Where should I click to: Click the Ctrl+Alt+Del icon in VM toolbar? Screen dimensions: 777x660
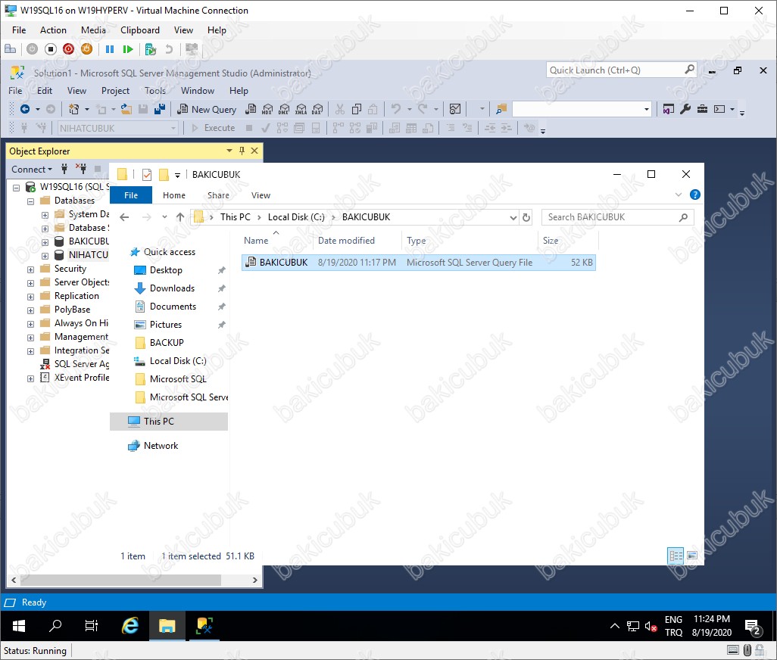point(10,49)
